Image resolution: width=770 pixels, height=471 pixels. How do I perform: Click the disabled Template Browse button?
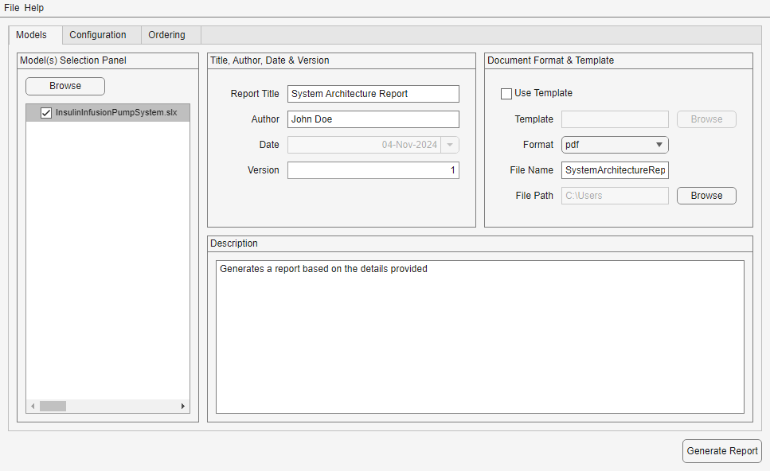click(706, 119)
